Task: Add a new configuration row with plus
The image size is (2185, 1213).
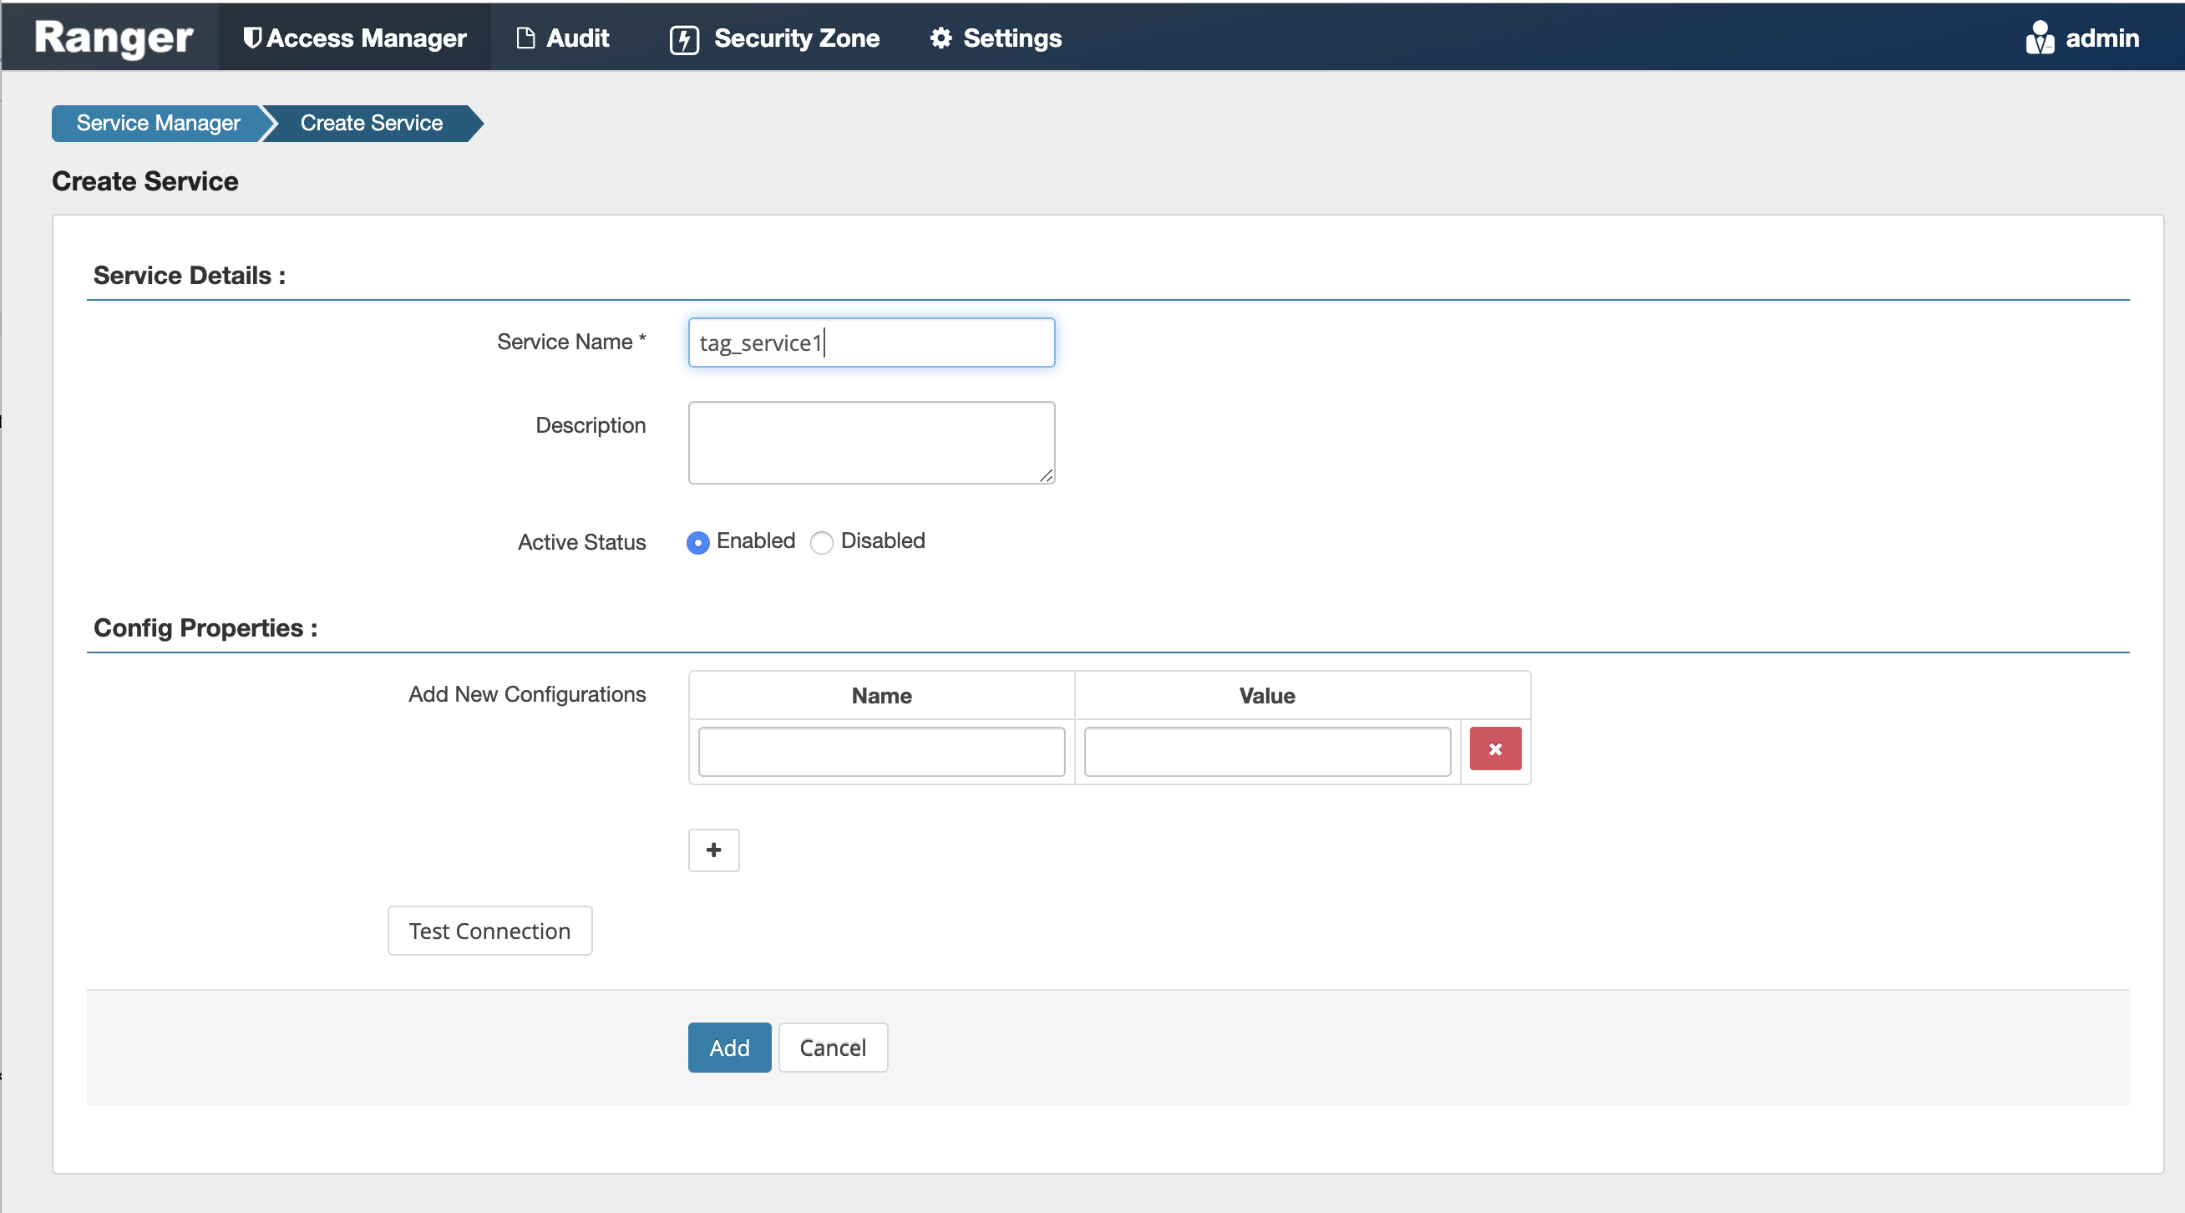Action: [x=713, y=850]
